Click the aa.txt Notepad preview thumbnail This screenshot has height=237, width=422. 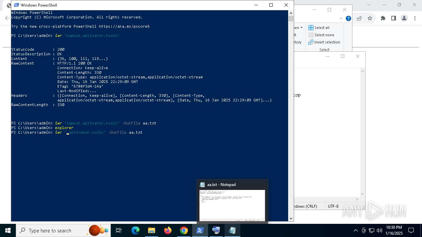coord(232,206)
